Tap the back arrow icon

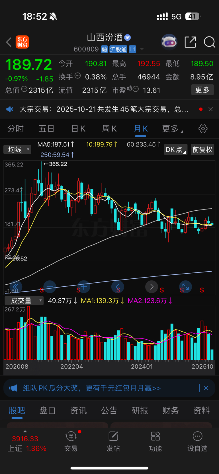click(9, 42)
